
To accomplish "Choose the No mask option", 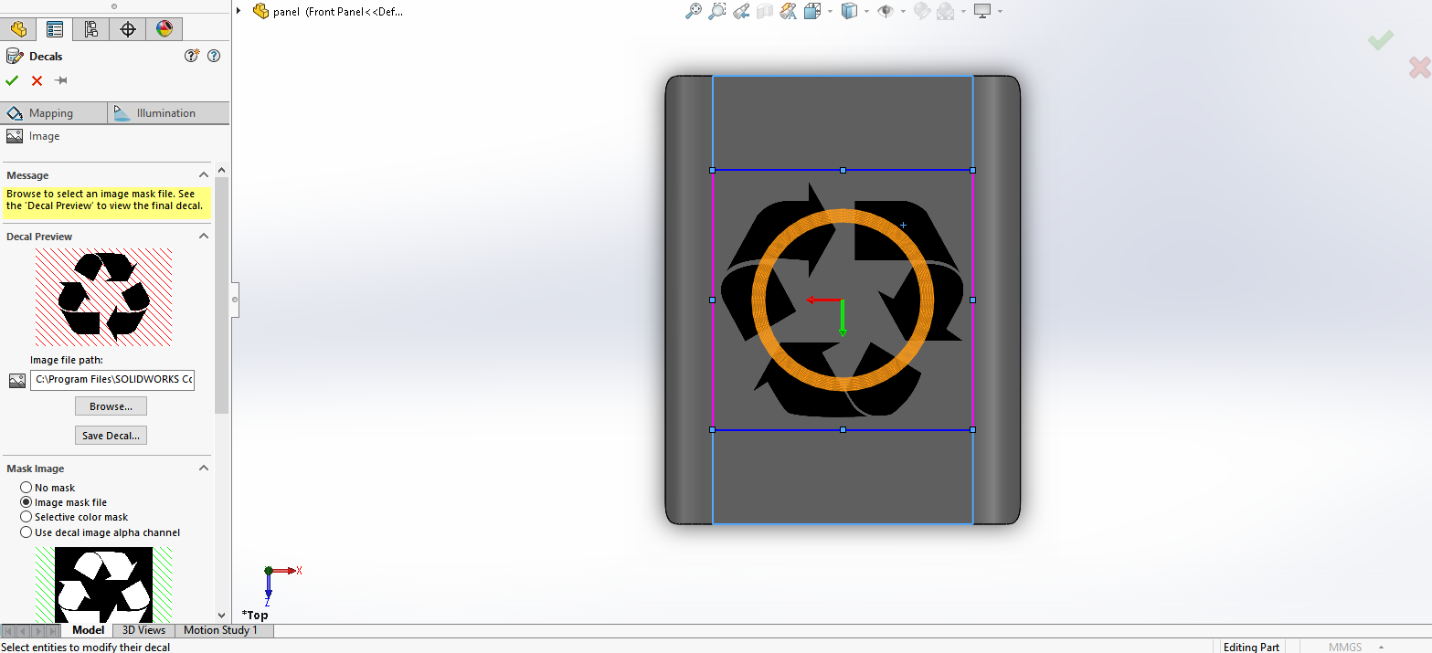I will point(27,487).
